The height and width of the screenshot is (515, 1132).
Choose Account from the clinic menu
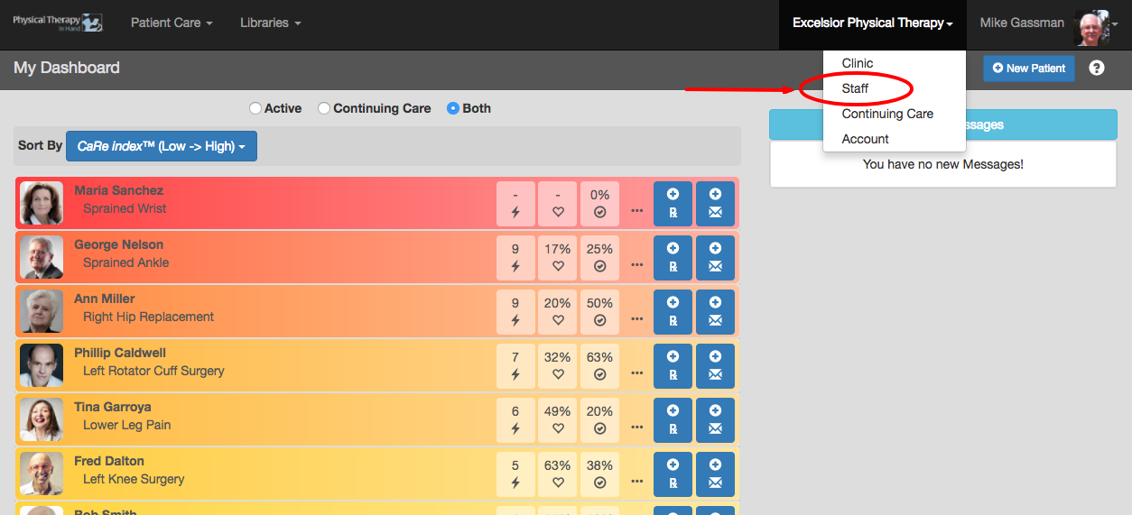coord(866,139)
